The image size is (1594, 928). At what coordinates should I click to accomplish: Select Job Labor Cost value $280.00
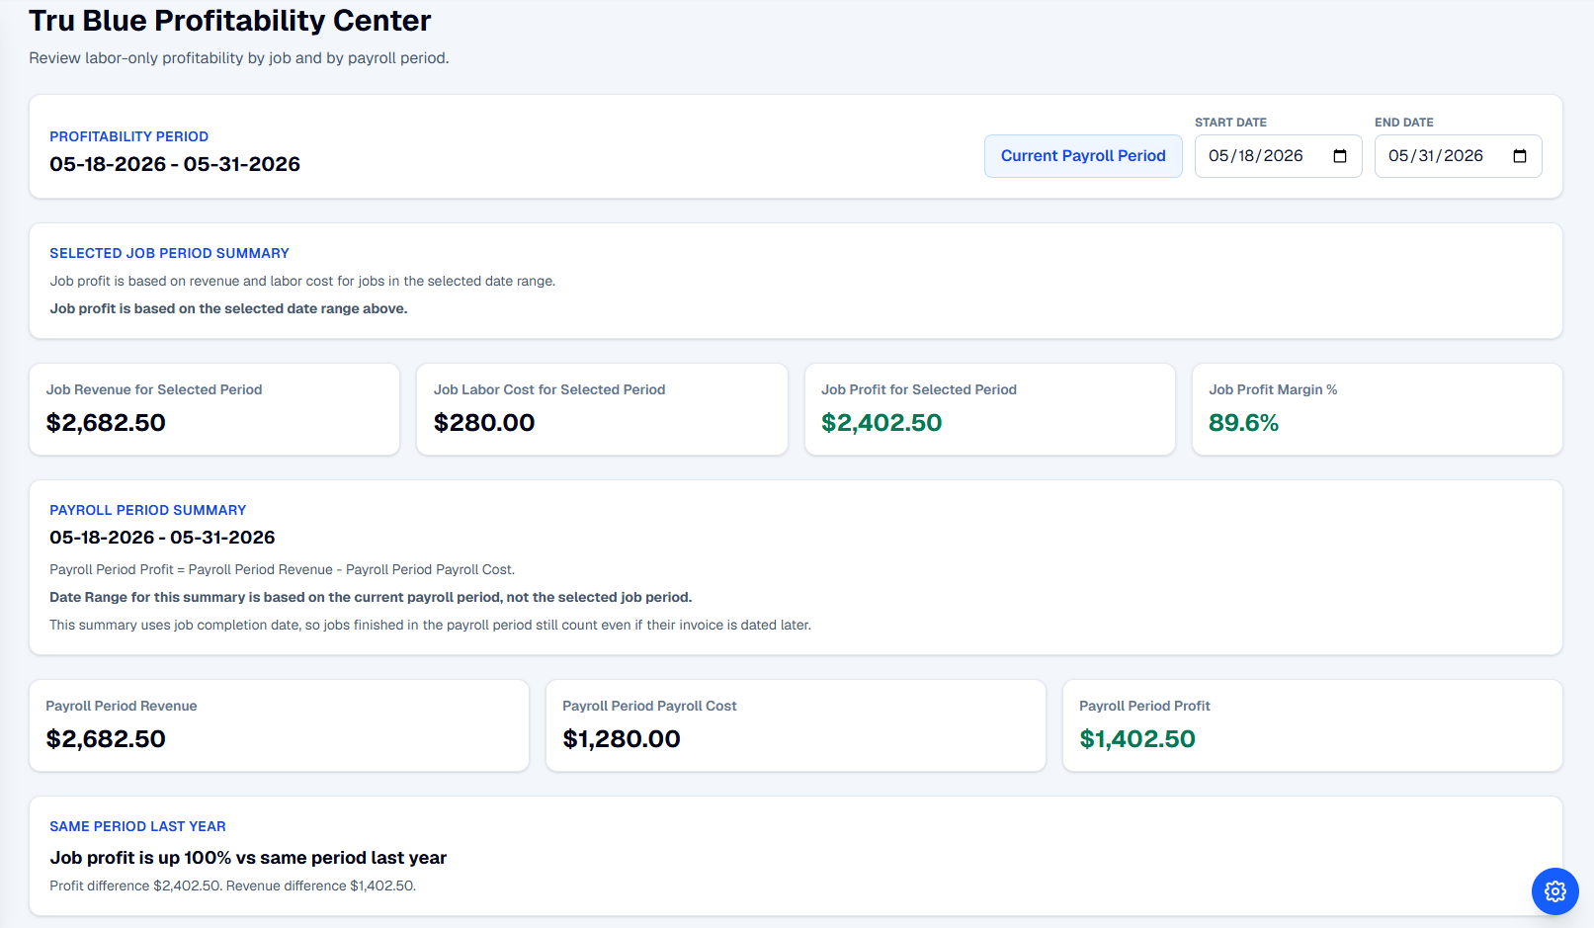484,423
